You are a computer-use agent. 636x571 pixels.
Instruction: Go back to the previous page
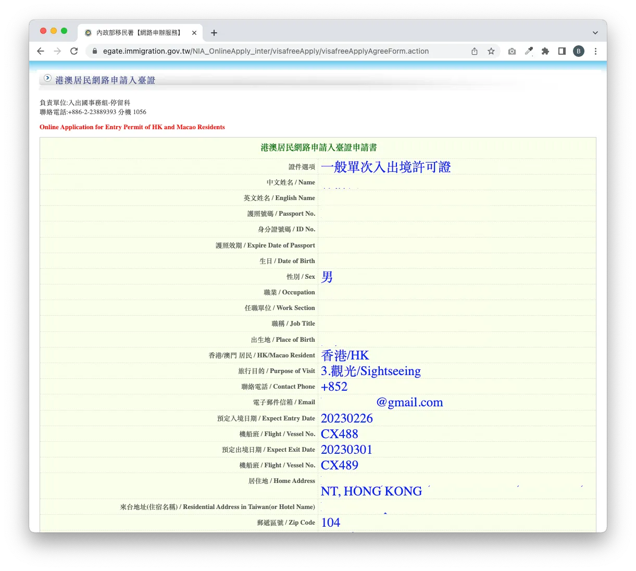[x=41, y=51]
